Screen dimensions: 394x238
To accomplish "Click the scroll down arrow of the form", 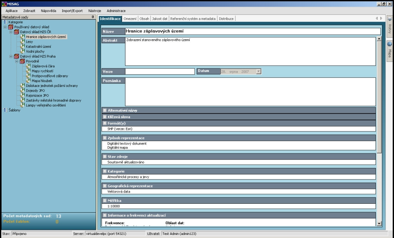I will point(379,223).
